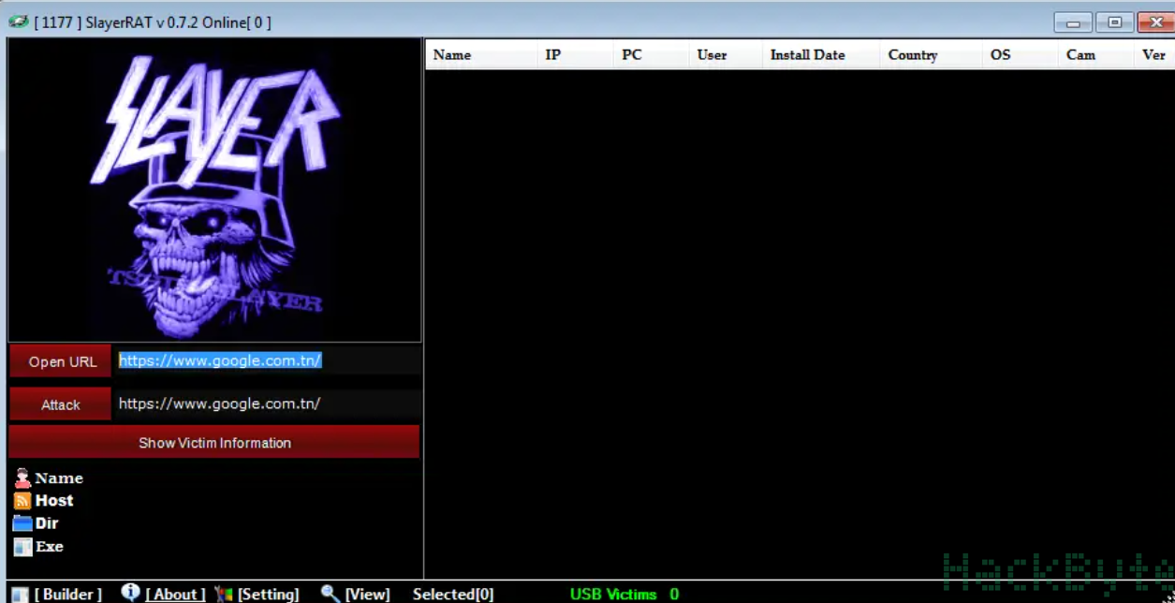Click the Host label in the info panel

coord(54,501)
